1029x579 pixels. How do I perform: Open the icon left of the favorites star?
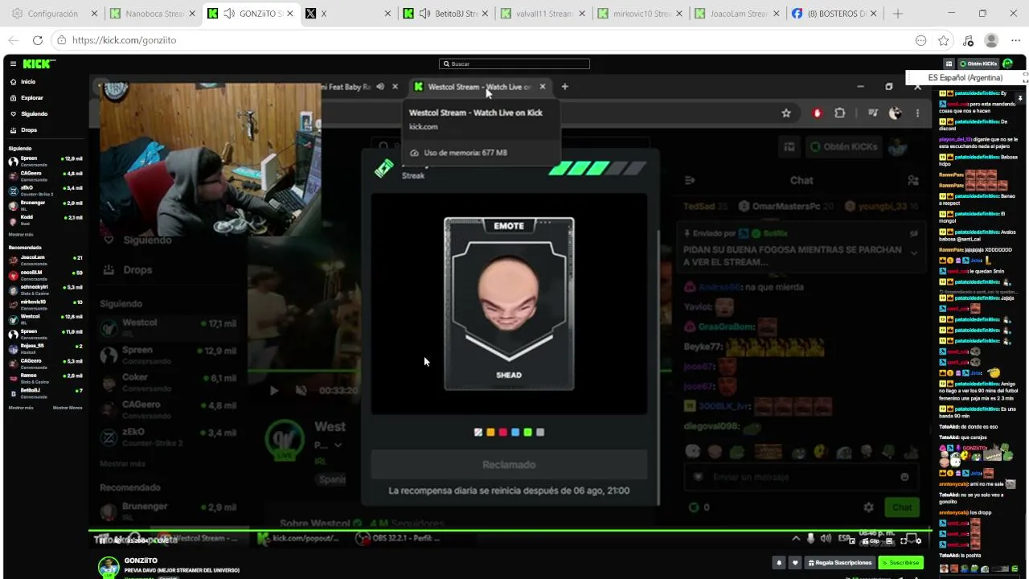920,40
